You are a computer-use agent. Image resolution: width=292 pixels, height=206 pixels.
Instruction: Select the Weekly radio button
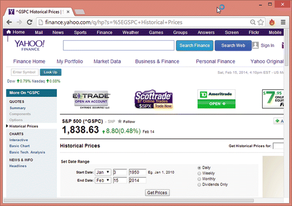pyautogui.click(x=199, y=173)
